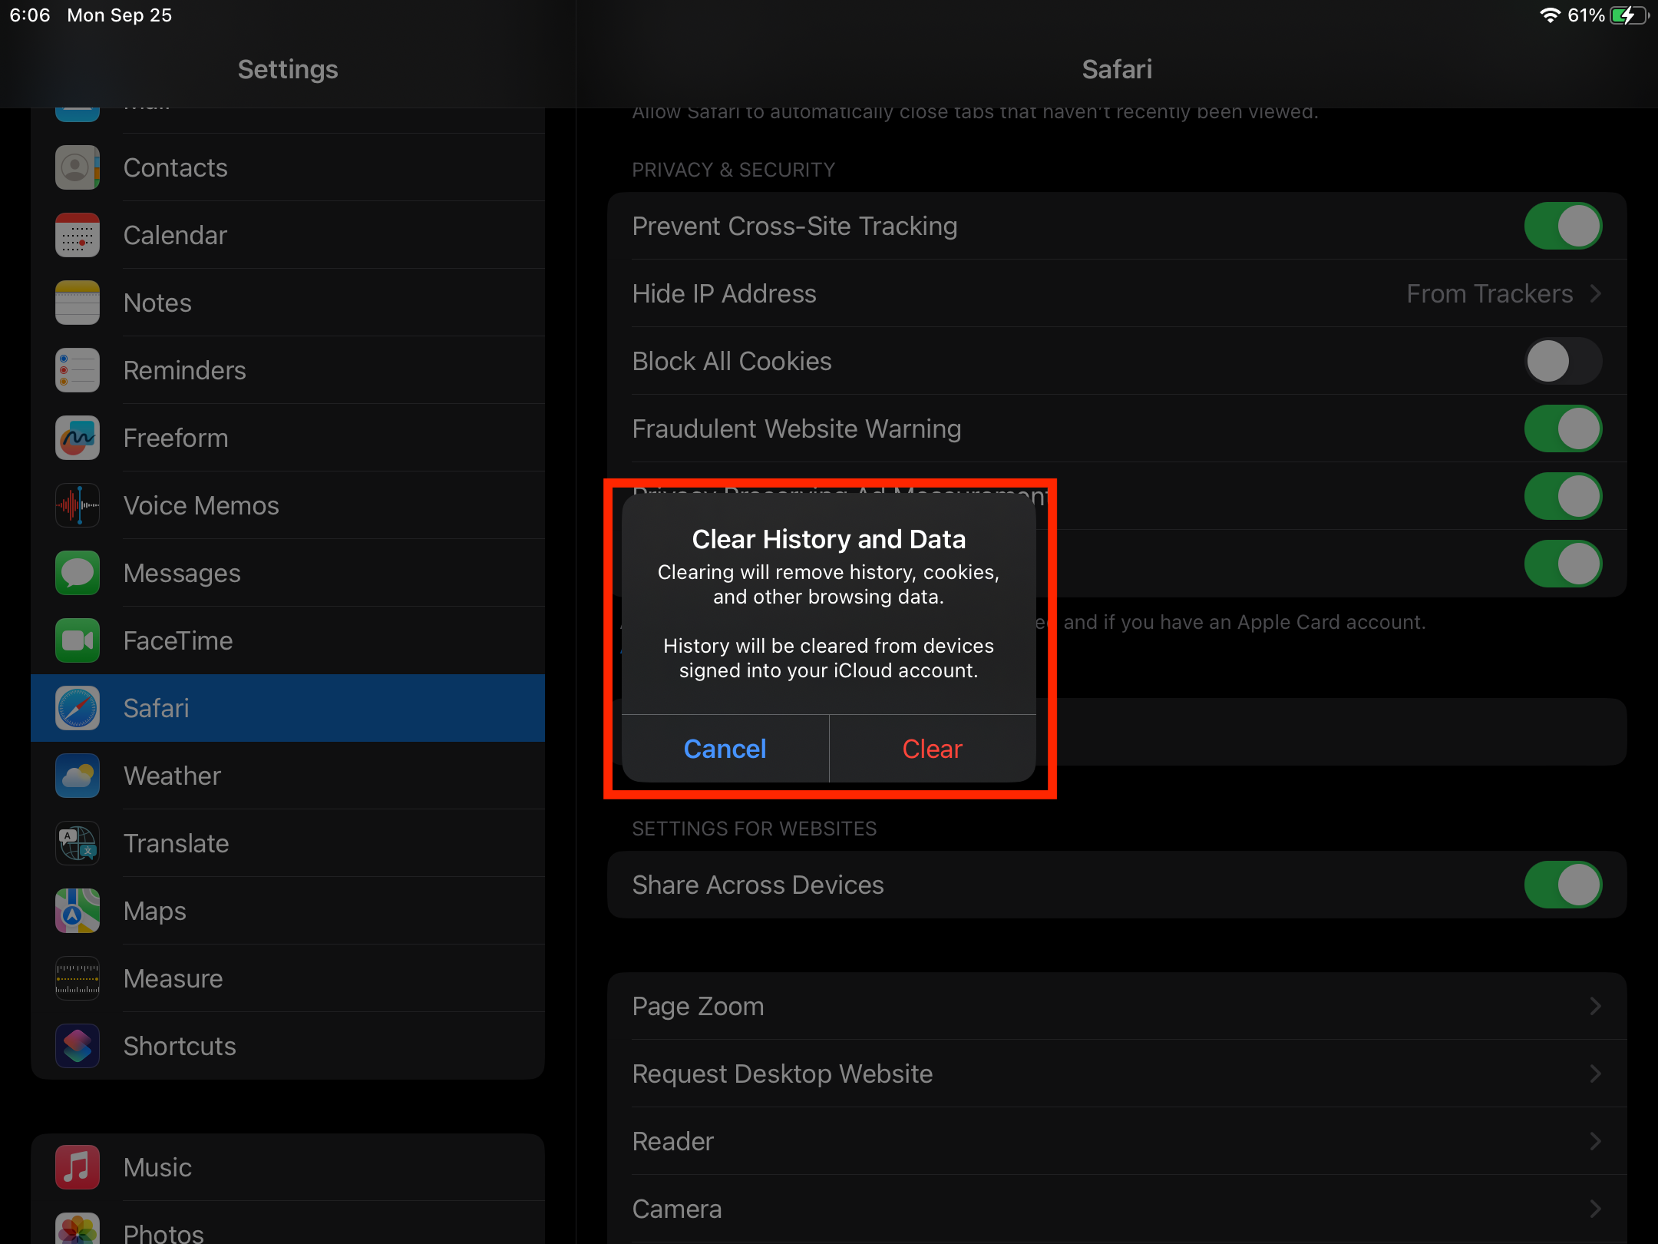
Task: Open the Reminders app icon
Action: tap(78, 370)
